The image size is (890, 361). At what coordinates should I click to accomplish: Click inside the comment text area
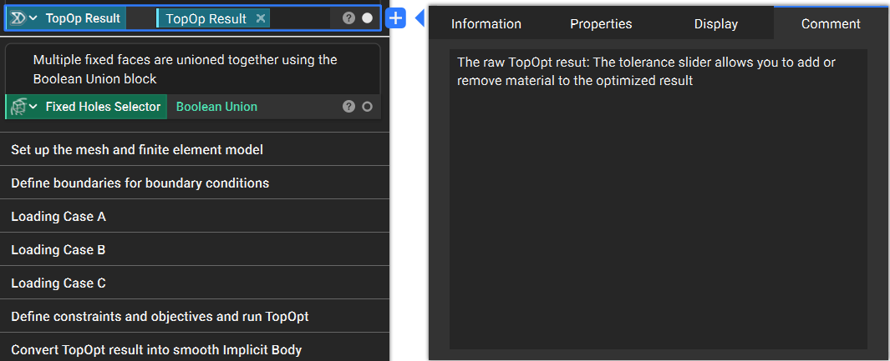click(x=659, y=199)
